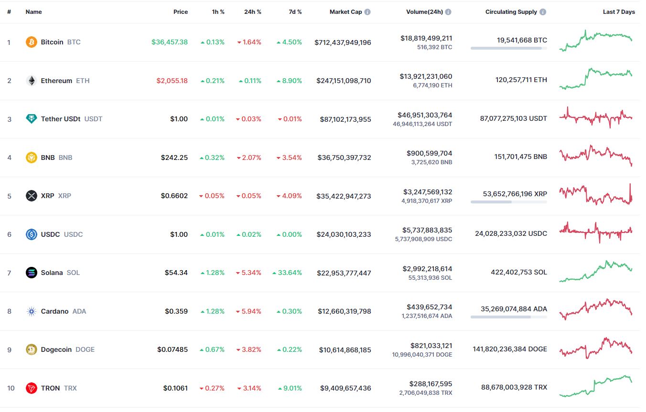
Task: Click the XRP black logo icon
Action: click(31, 196)
